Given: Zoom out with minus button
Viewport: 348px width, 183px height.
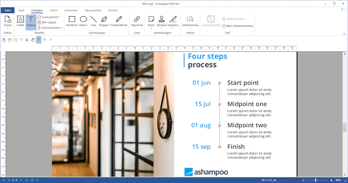Looking at the screenshot, I should click(303, 180).
